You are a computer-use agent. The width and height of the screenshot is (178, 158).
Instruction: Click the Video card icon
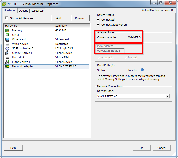tap(7, 39)
